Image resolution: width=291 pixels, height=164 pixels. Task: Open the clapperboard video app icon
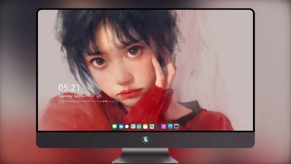tap(139, 126)
